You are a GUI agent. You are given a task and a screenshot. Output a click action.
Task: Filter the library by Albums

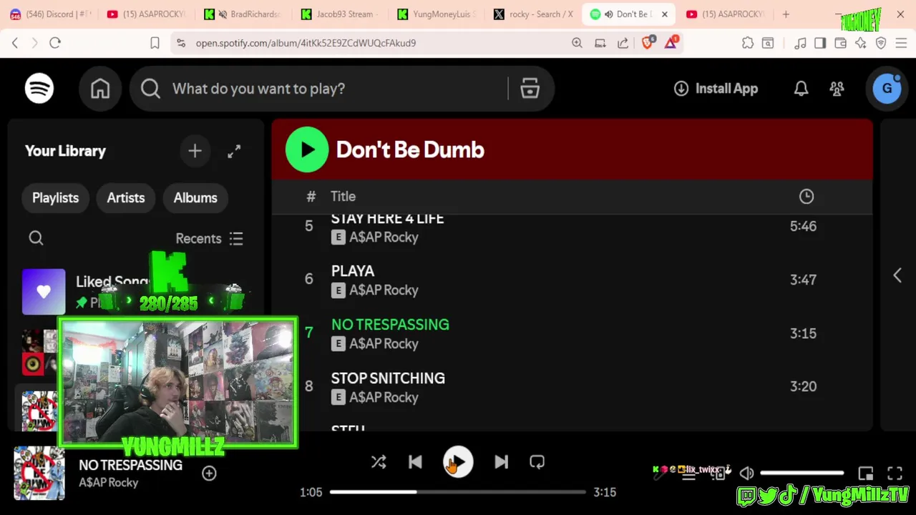coord(195,198)
